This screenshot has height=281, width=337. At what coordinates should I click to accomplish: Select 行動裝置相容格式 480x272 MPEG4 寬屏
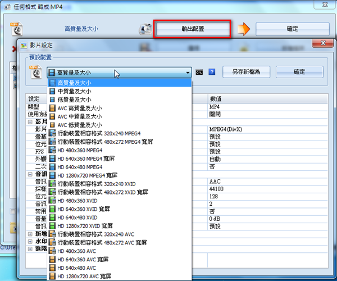tap(119, 142)
